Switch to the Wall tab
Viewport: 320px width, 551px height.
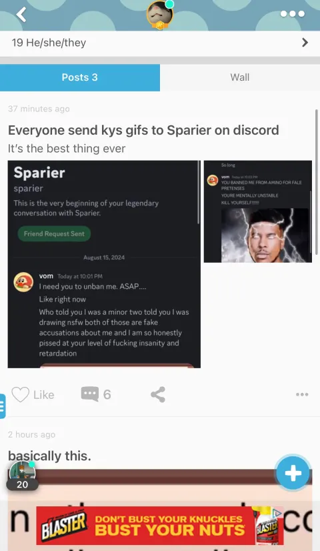(240, 77)
